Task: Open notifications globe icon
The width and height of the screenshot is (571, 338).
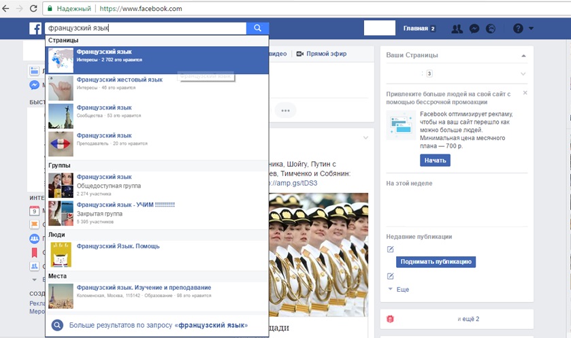Action: tap(491, 29)
